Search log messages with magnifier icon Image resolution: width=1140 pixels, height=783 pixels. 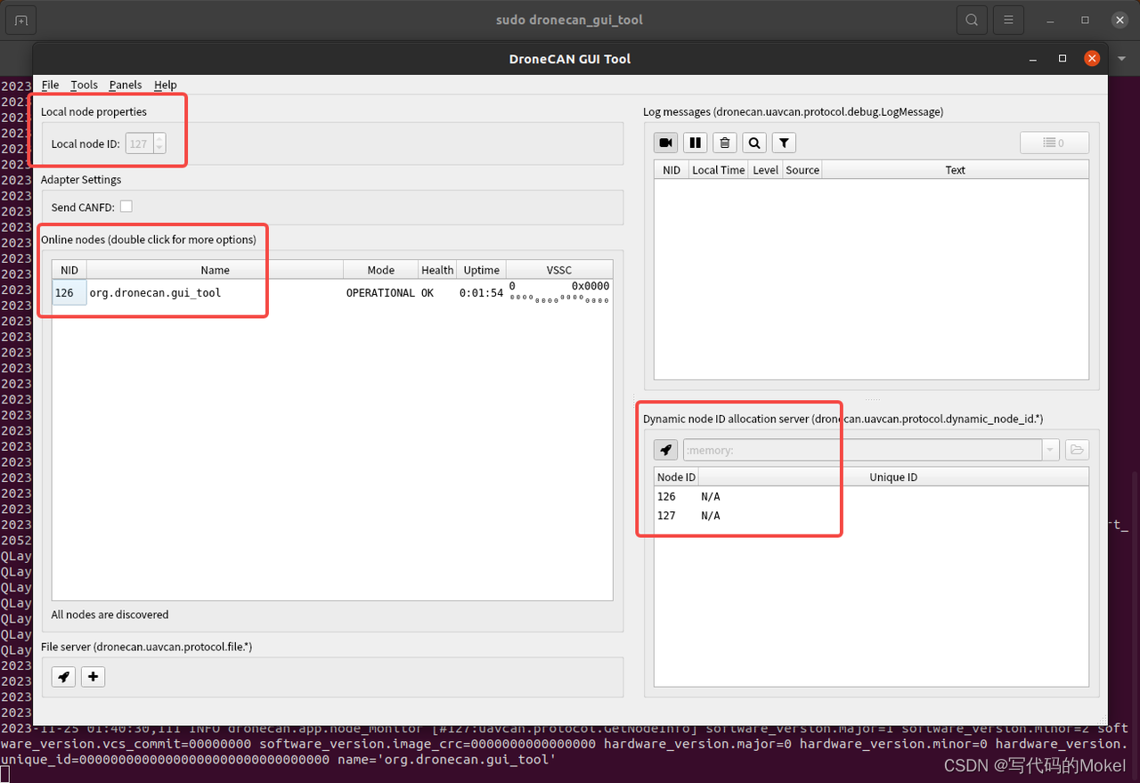click(753, 142)
